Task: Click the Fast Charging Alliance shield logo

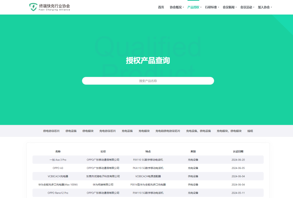Action: coord(33,7)
